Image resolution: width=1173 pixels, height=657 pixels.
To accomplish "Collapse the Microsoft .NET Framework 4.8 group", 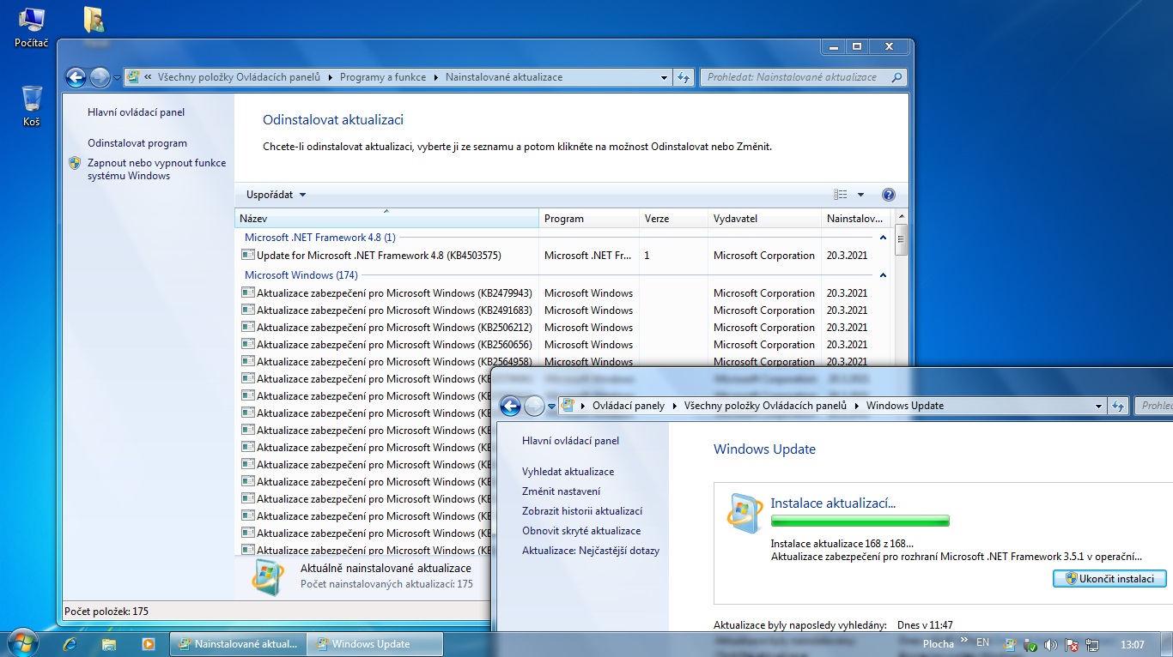I will point(883,238).
